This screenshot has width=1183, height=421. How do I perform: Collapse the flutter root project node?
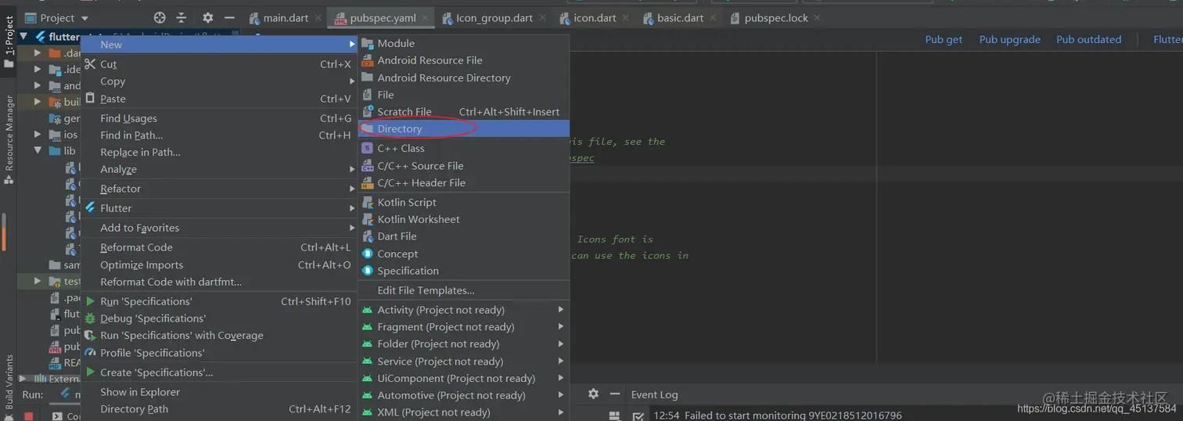(x=23, y=36)
